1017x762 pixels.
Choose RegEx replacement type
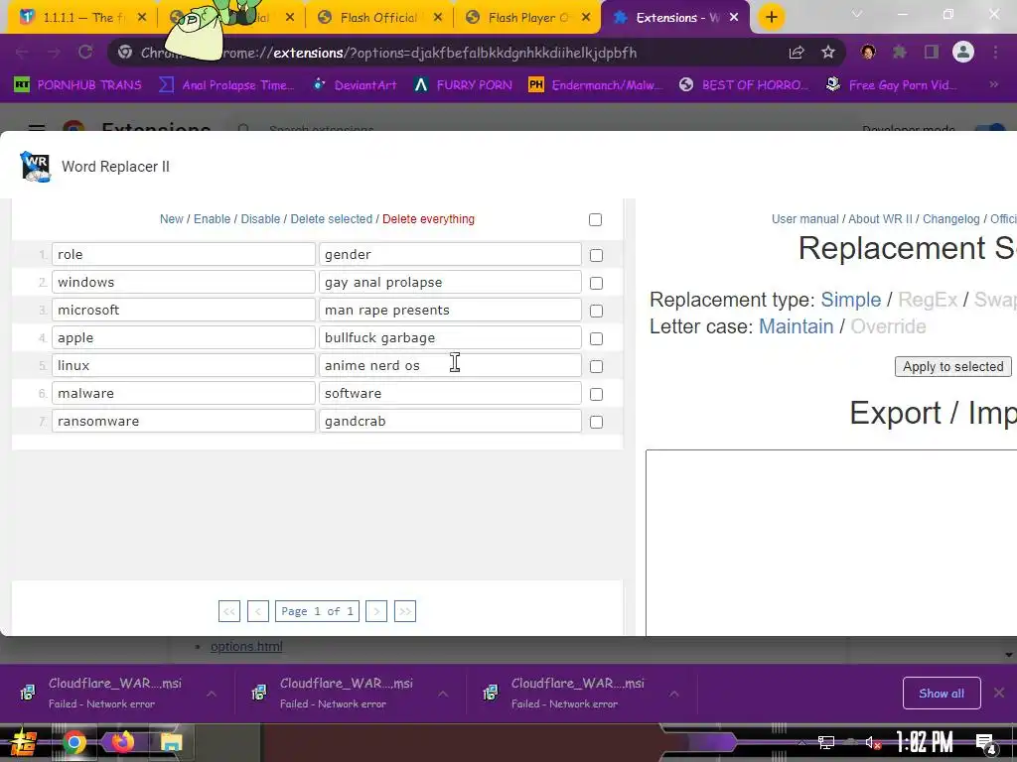click(x=928, y=300)
